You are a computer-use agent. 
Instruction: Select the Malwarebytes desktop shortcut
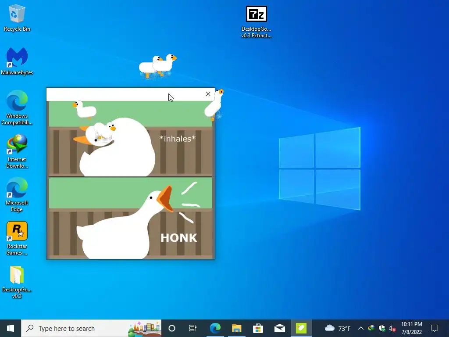coord(17,61)
